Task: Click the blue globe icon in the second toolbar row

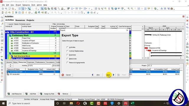Action: tap(88, 12)
